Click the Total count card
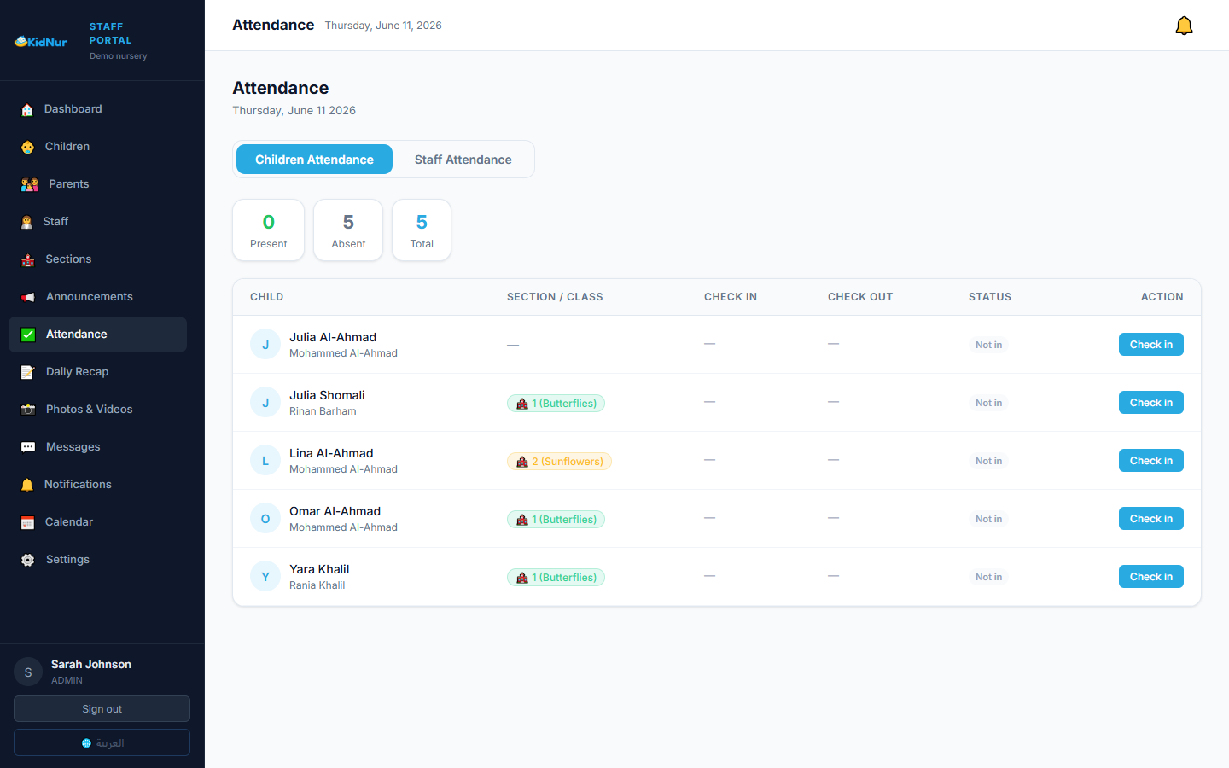The height and width of the screenshot is (768, 1229). pos(422,230)
